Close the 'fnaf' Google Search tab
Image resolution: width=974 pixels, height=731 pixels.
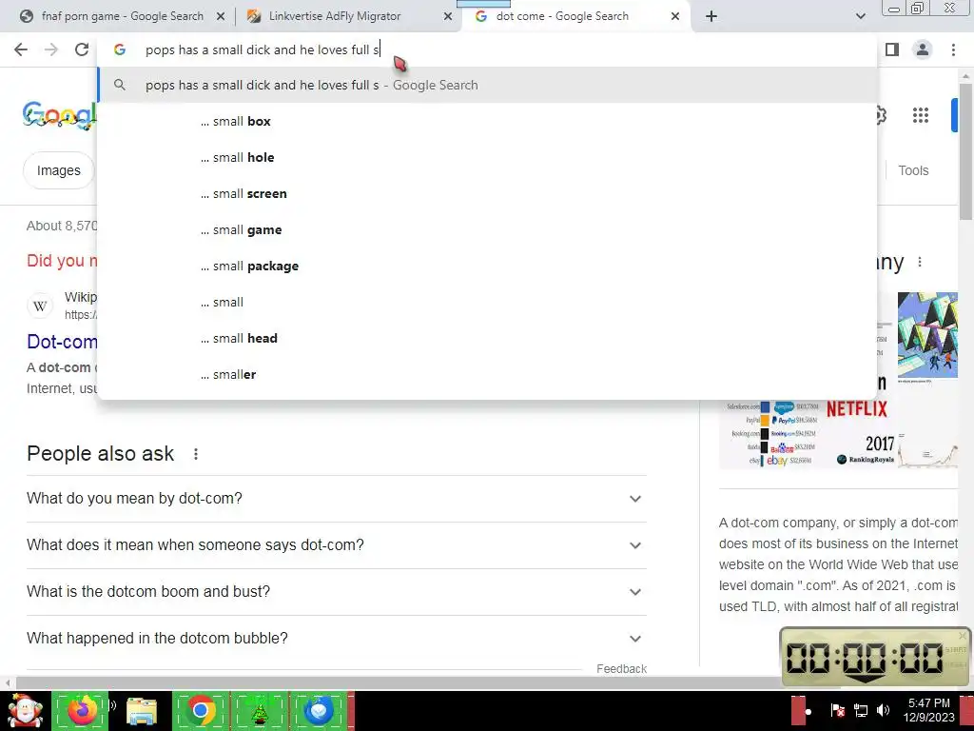point(221,17)
